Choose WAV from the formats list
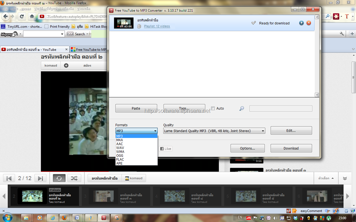 click(136, 148)
